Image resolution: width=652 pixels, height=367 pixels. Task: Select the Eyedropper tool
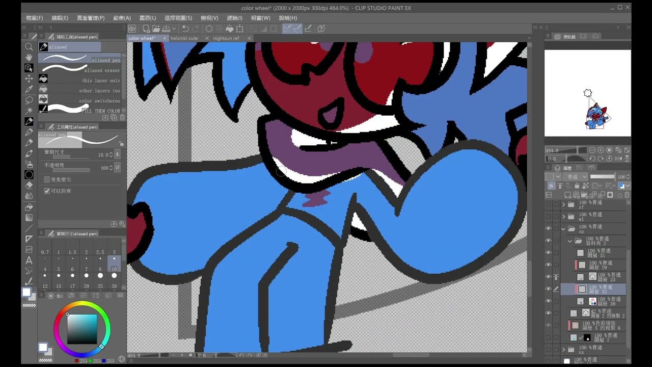click(x=29, y=89)
